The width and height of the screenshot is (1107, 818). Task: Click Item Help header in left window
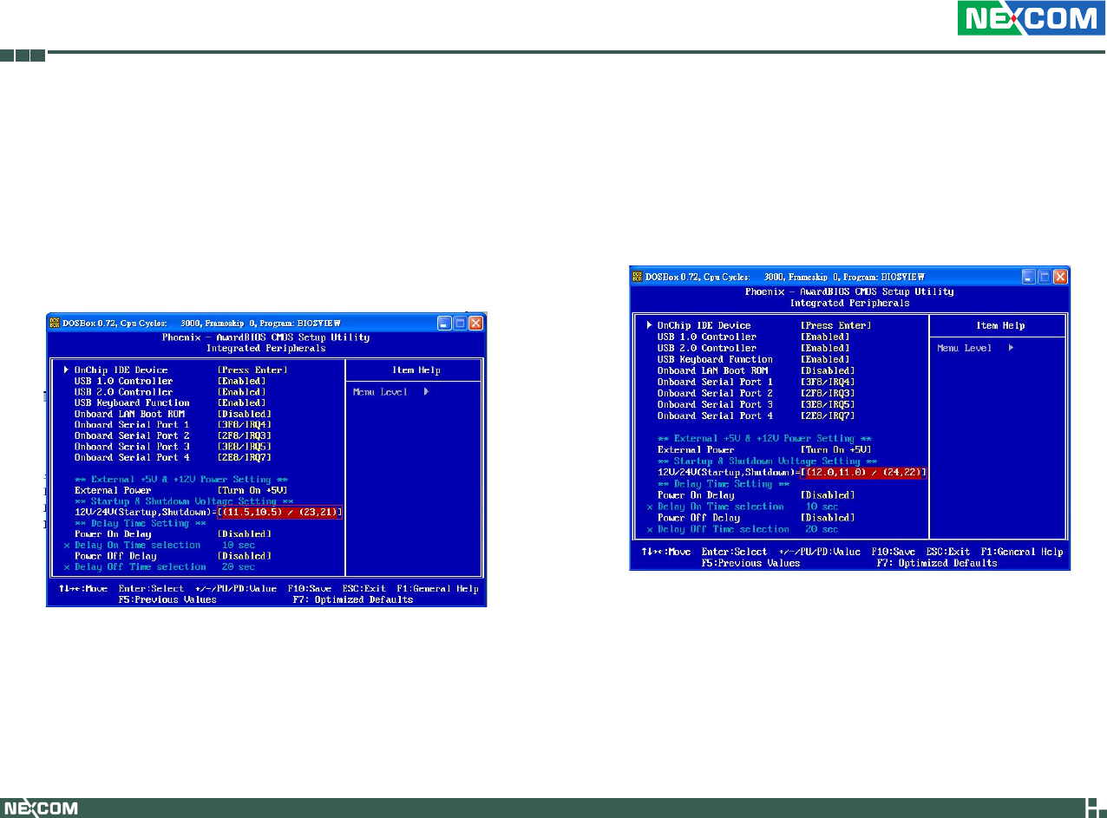click(416, 370)
